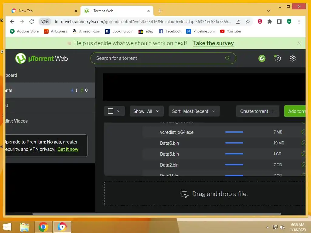Click the address bar URL
This screenshot has width=311, height=233.
[146, 22]
